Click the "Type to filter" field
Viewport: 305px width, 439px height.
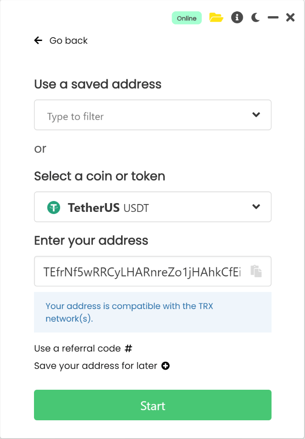[x=144, y=116]
